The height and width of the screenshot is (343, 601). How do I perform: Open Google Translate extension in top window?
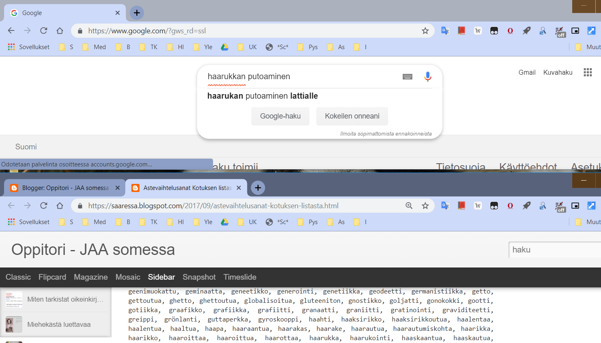pyautogui.click(x=445, y=30)
